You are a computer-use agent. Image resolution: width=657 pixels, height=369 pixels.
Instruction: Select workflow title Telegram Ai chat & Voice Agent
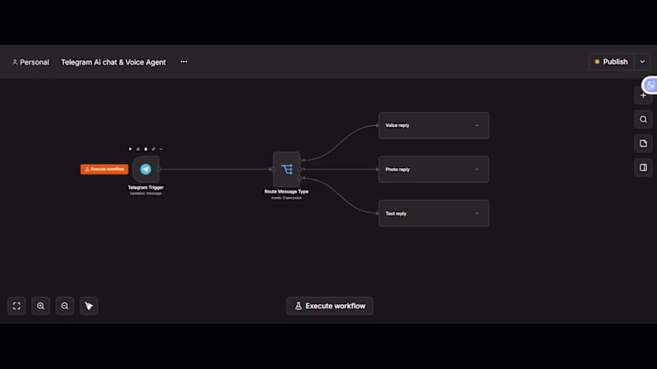pos(113,62)
